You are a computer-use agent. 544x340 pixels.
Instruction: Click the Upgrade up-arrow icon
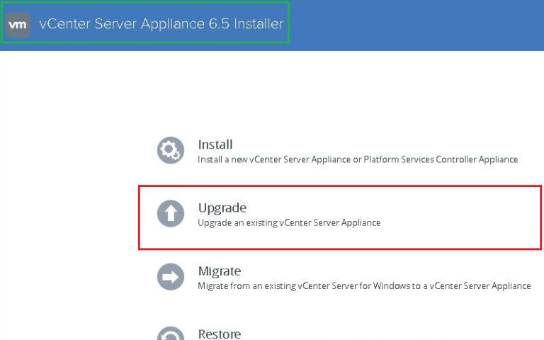tap(170, 213)
